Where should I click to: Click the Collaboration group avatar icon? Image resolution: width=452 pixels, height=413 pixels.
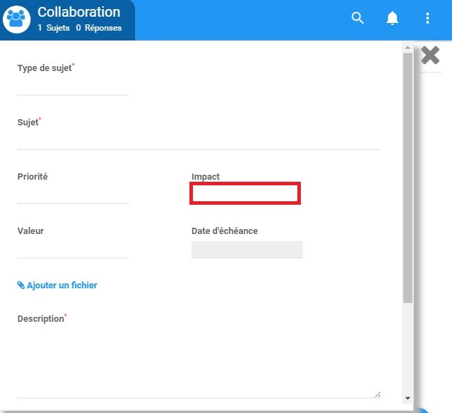point(16,19)
